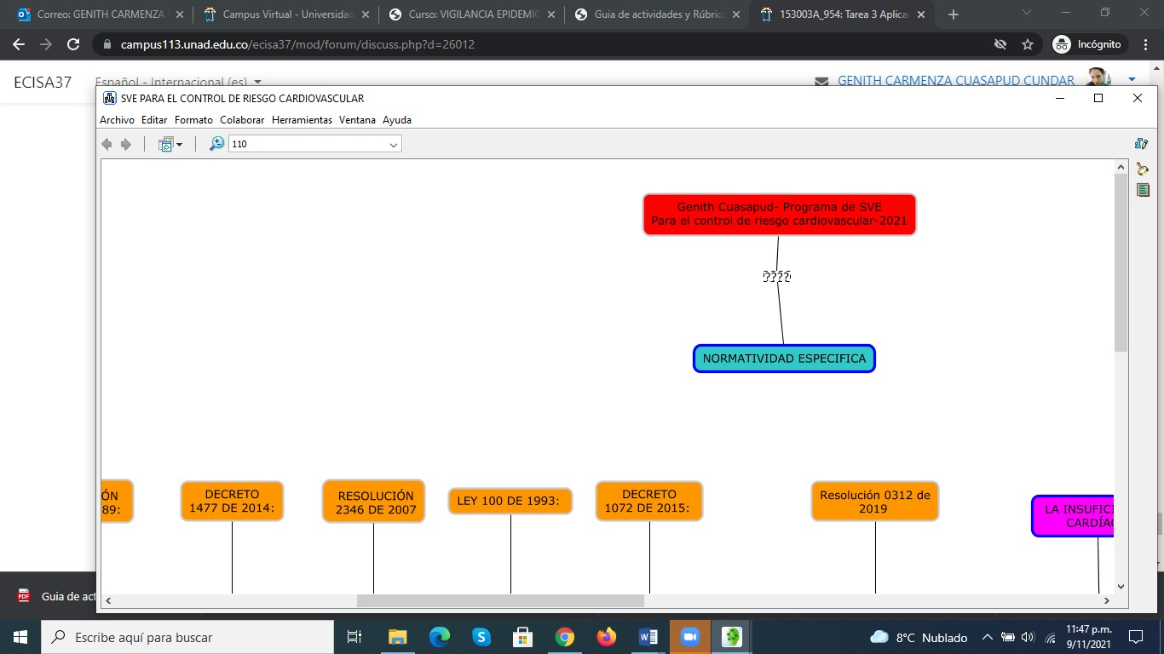1164x654 pixels.
Task: Select the NORMATIVIDAD ESPECIFICA concept node
Action: tap(784, 359)
